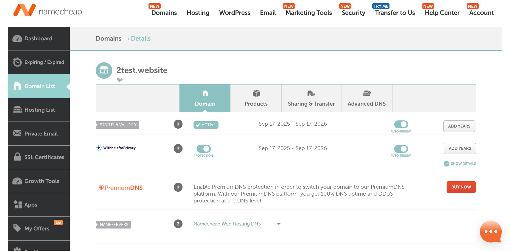This screenshot has height=251, width=510.
Task: Open Growth Tools in sidebar
Action: pos(39,181)
